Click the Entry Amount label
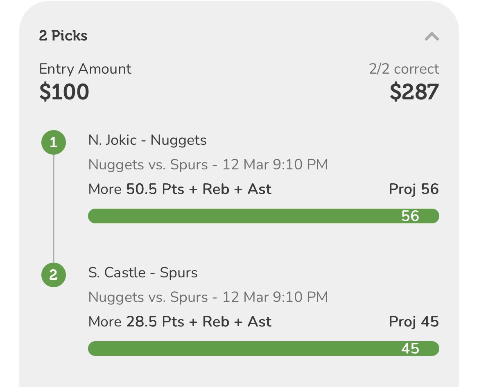This screenshot has width=479, height=387. point(85,69)
